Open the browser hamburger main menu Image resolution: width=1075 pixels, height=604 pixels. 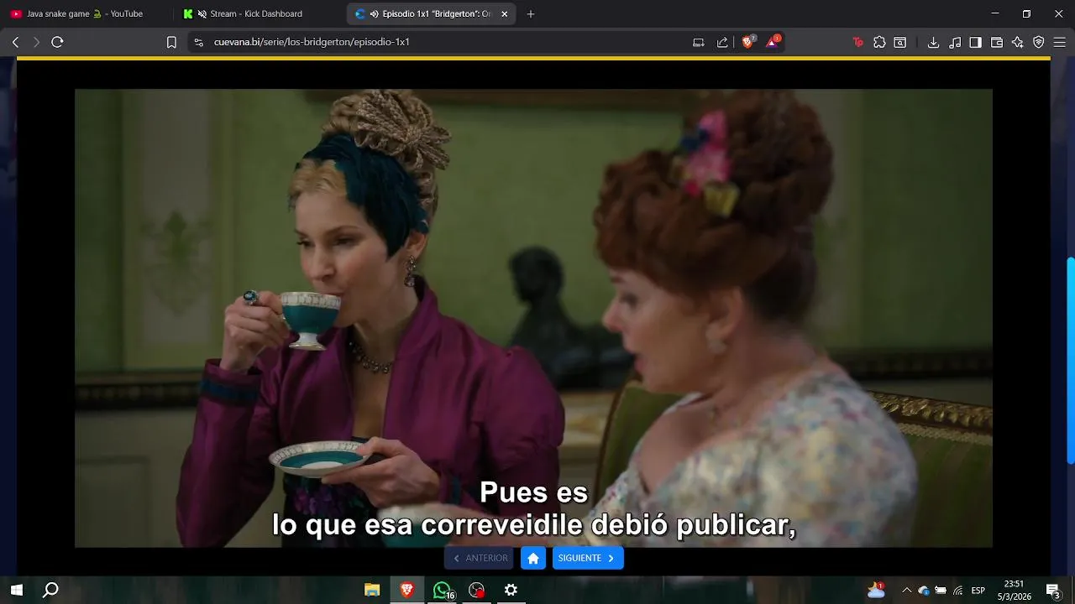1060,42
